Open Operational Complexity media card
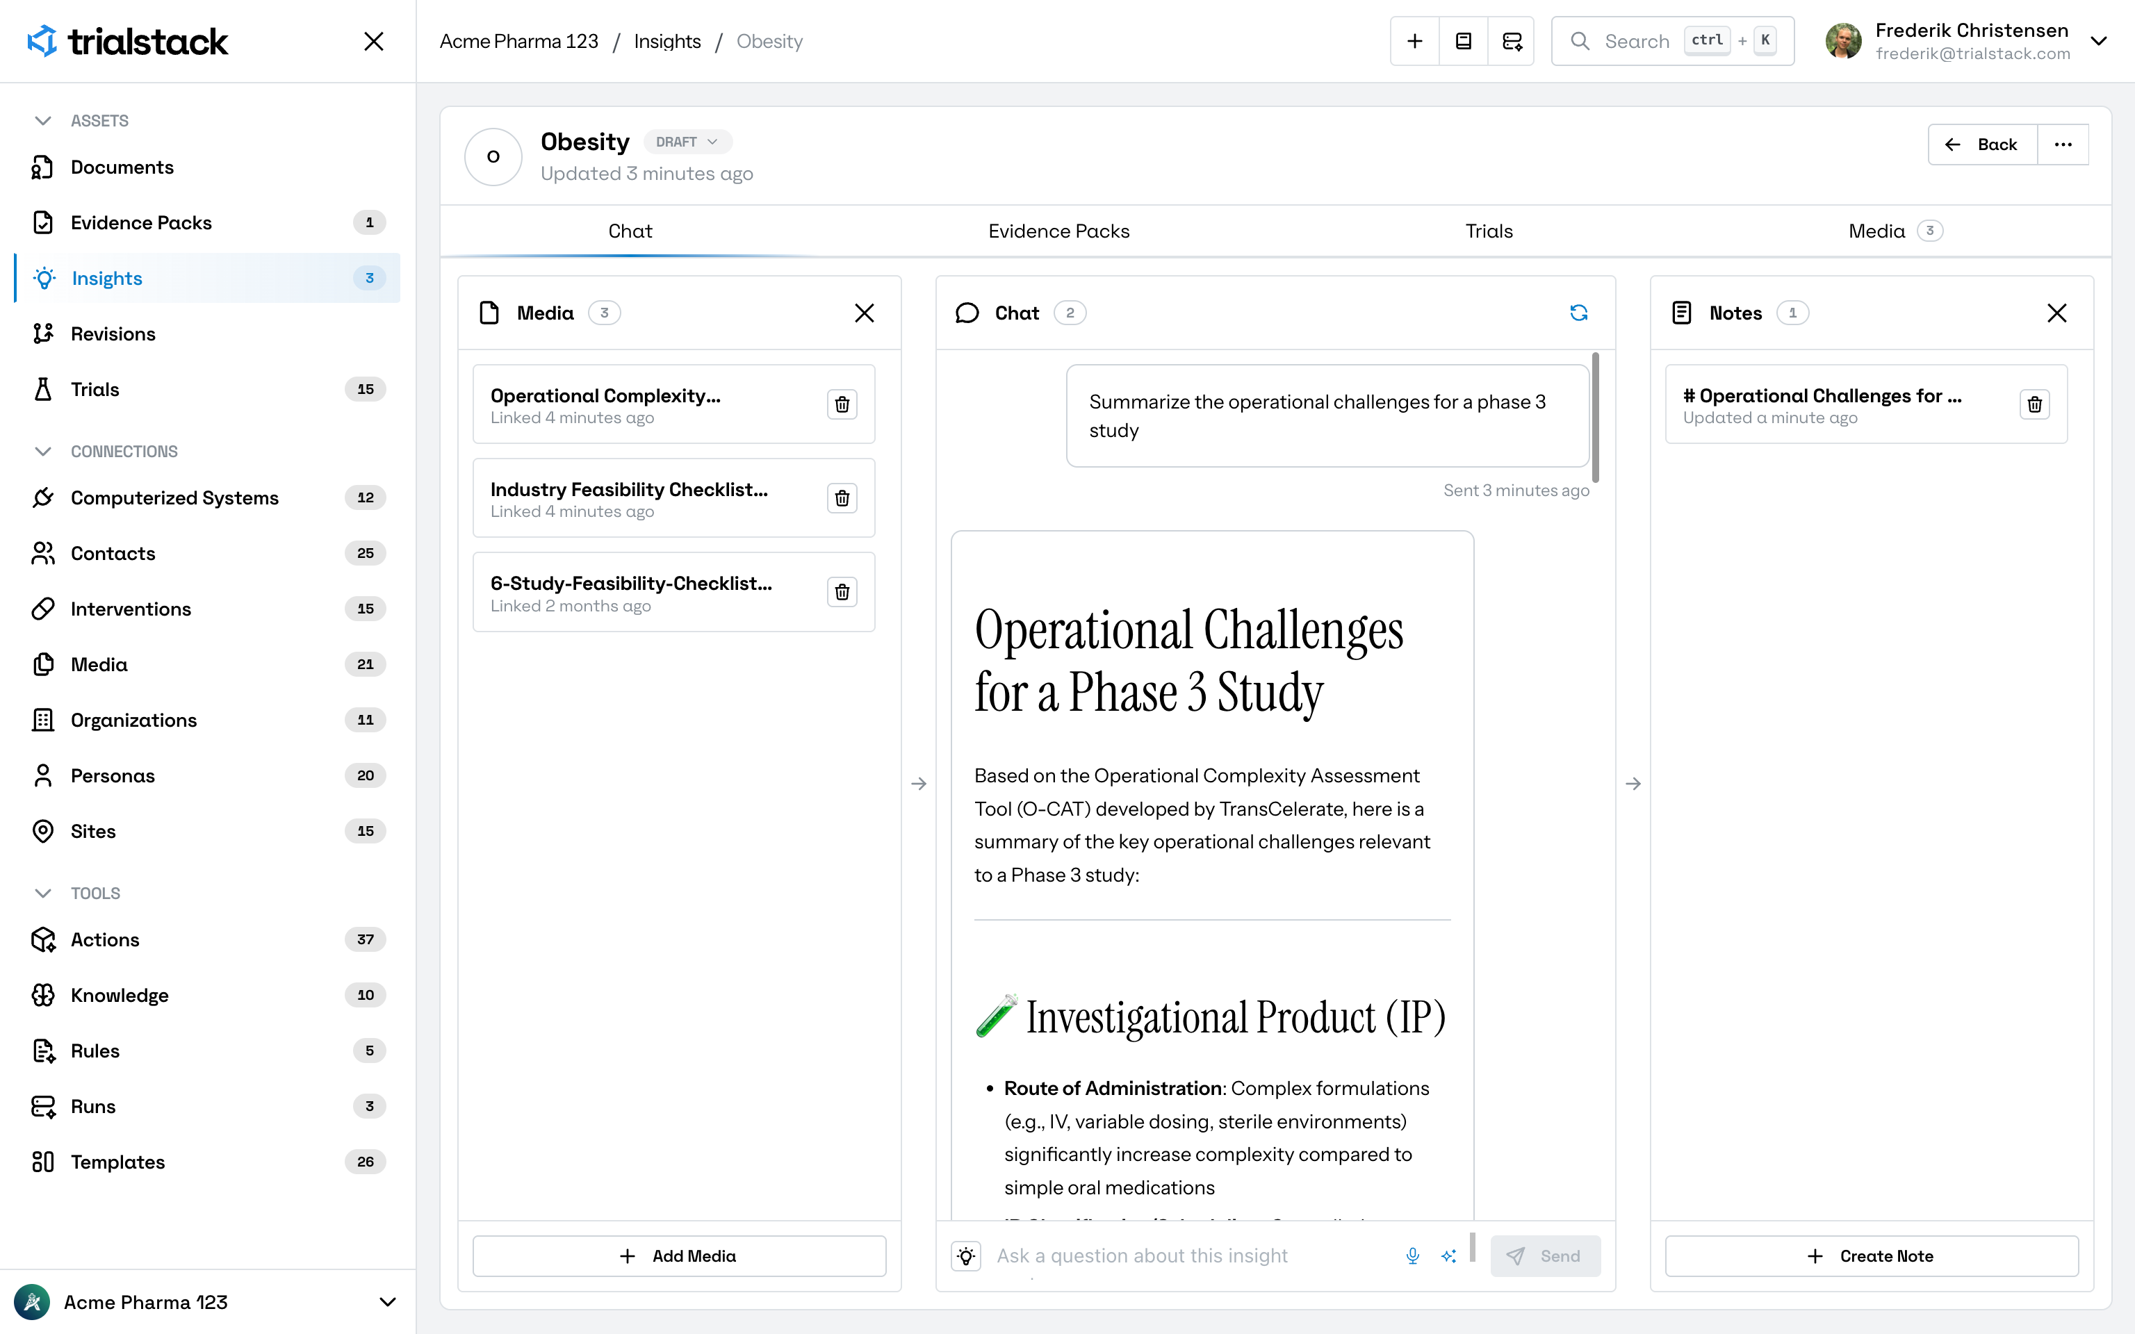The image size is (2135, 1334). pyautogui.click(x=674, y=404)
